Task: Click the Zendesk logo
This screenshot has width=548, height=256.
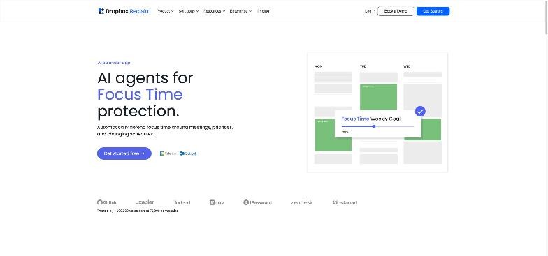Action: pyautogui.click(x=302, y=202)
